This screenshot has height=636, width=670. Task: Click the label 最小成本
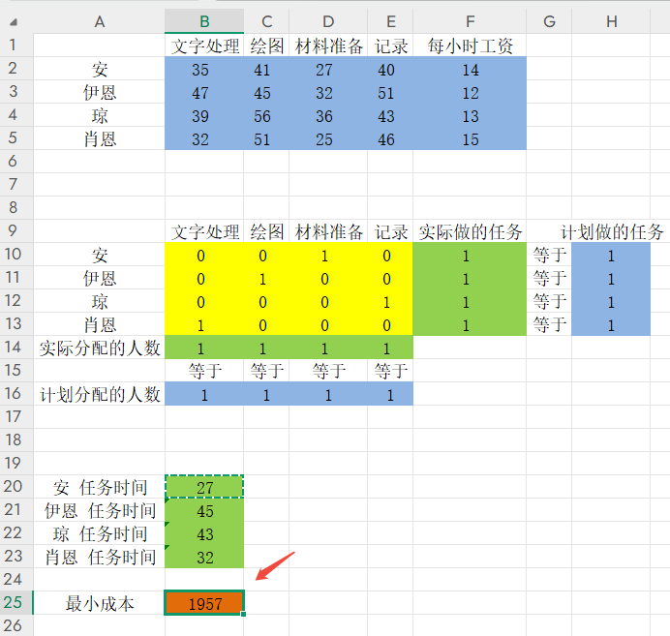click(x=100, y=604)
